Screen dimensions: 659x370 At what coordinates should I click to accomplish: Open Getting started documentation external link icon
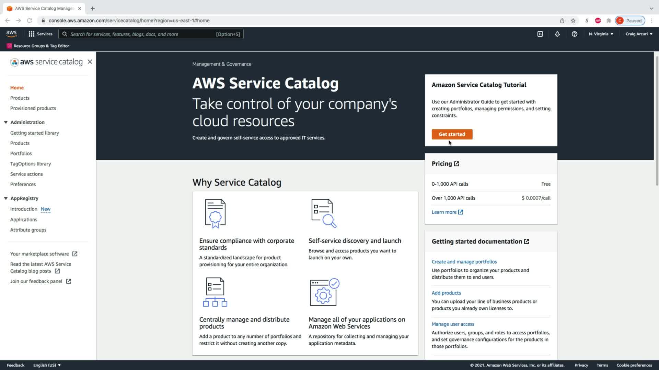click(527, 242)
